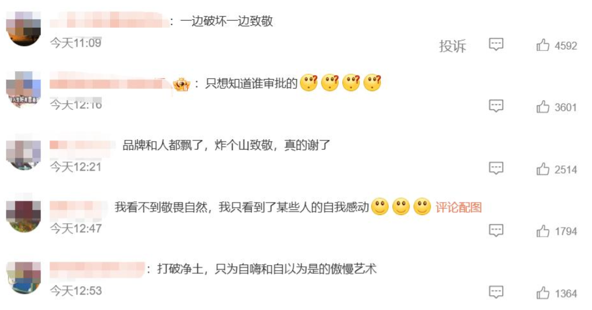The width and height of the screenshot is (592, 310).
Task: Reply to the 12:16 comment
Action: tap(496, 106)
